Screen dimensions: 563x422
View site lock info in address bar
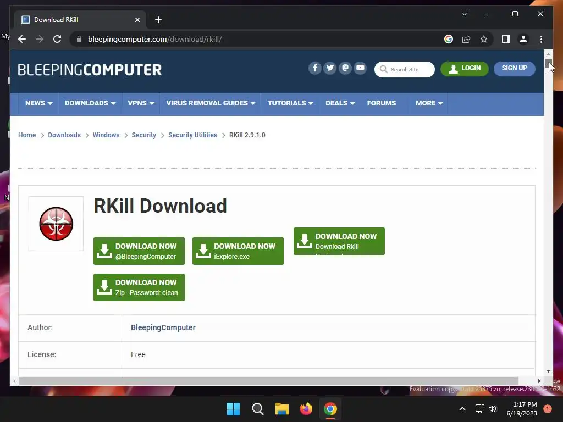pyautogui.click(x=79, y=39)
